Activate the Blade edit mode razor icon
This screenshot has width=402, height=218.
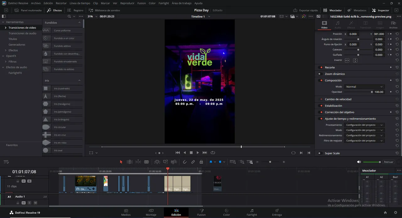tap(146, 162)
